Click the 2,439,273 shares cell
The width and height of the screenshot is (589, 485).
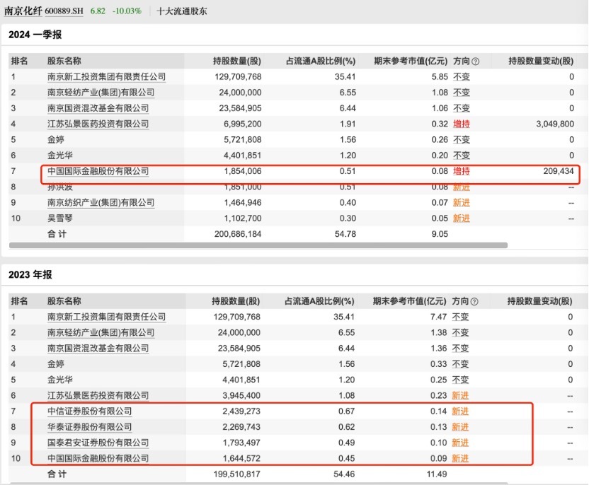coord(241,411)
